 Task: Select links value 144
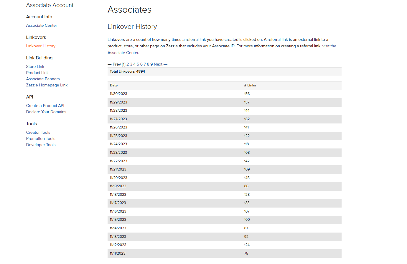247,111
